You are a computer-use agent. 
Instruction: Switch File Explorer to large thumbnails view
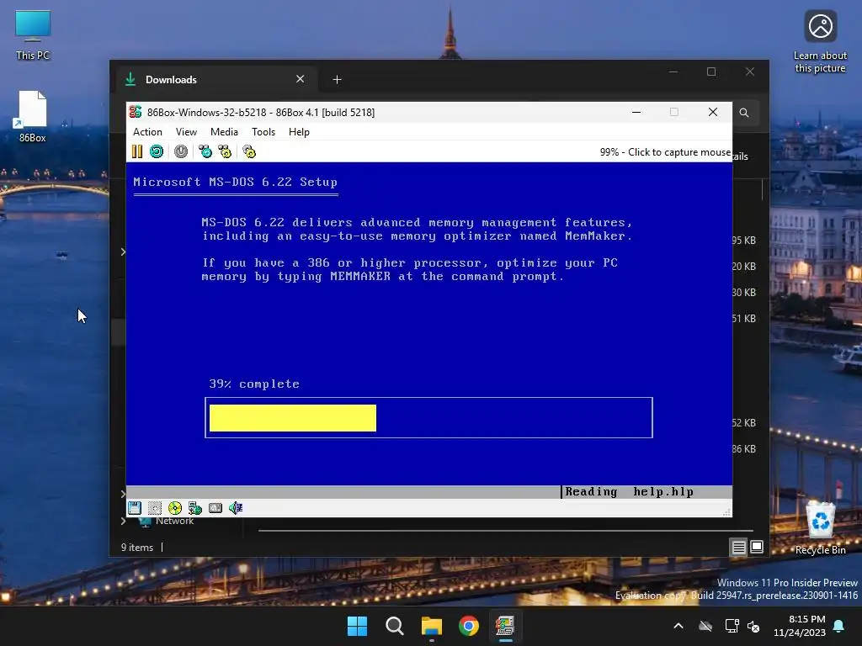click(x=757, y=547)
